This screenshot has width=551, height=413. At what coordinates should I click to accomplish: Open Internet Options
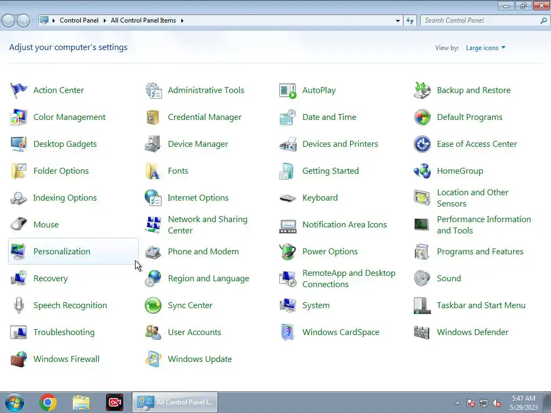pos(198,198)
